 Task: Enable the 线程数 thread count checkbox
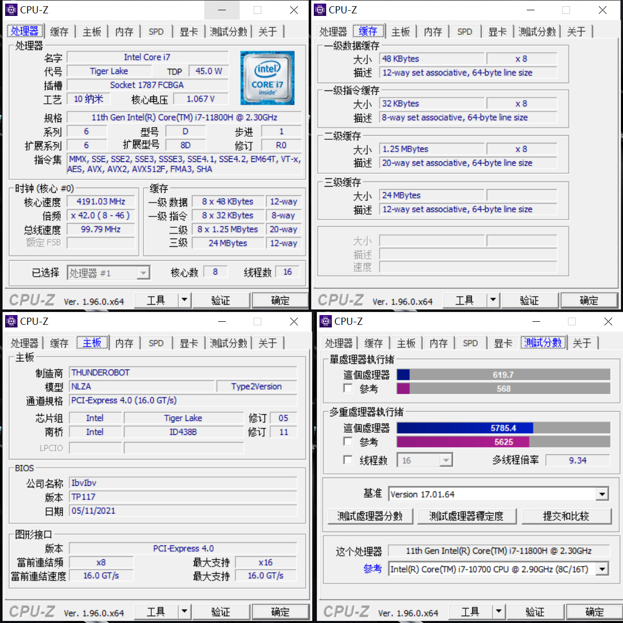(348, 460)
